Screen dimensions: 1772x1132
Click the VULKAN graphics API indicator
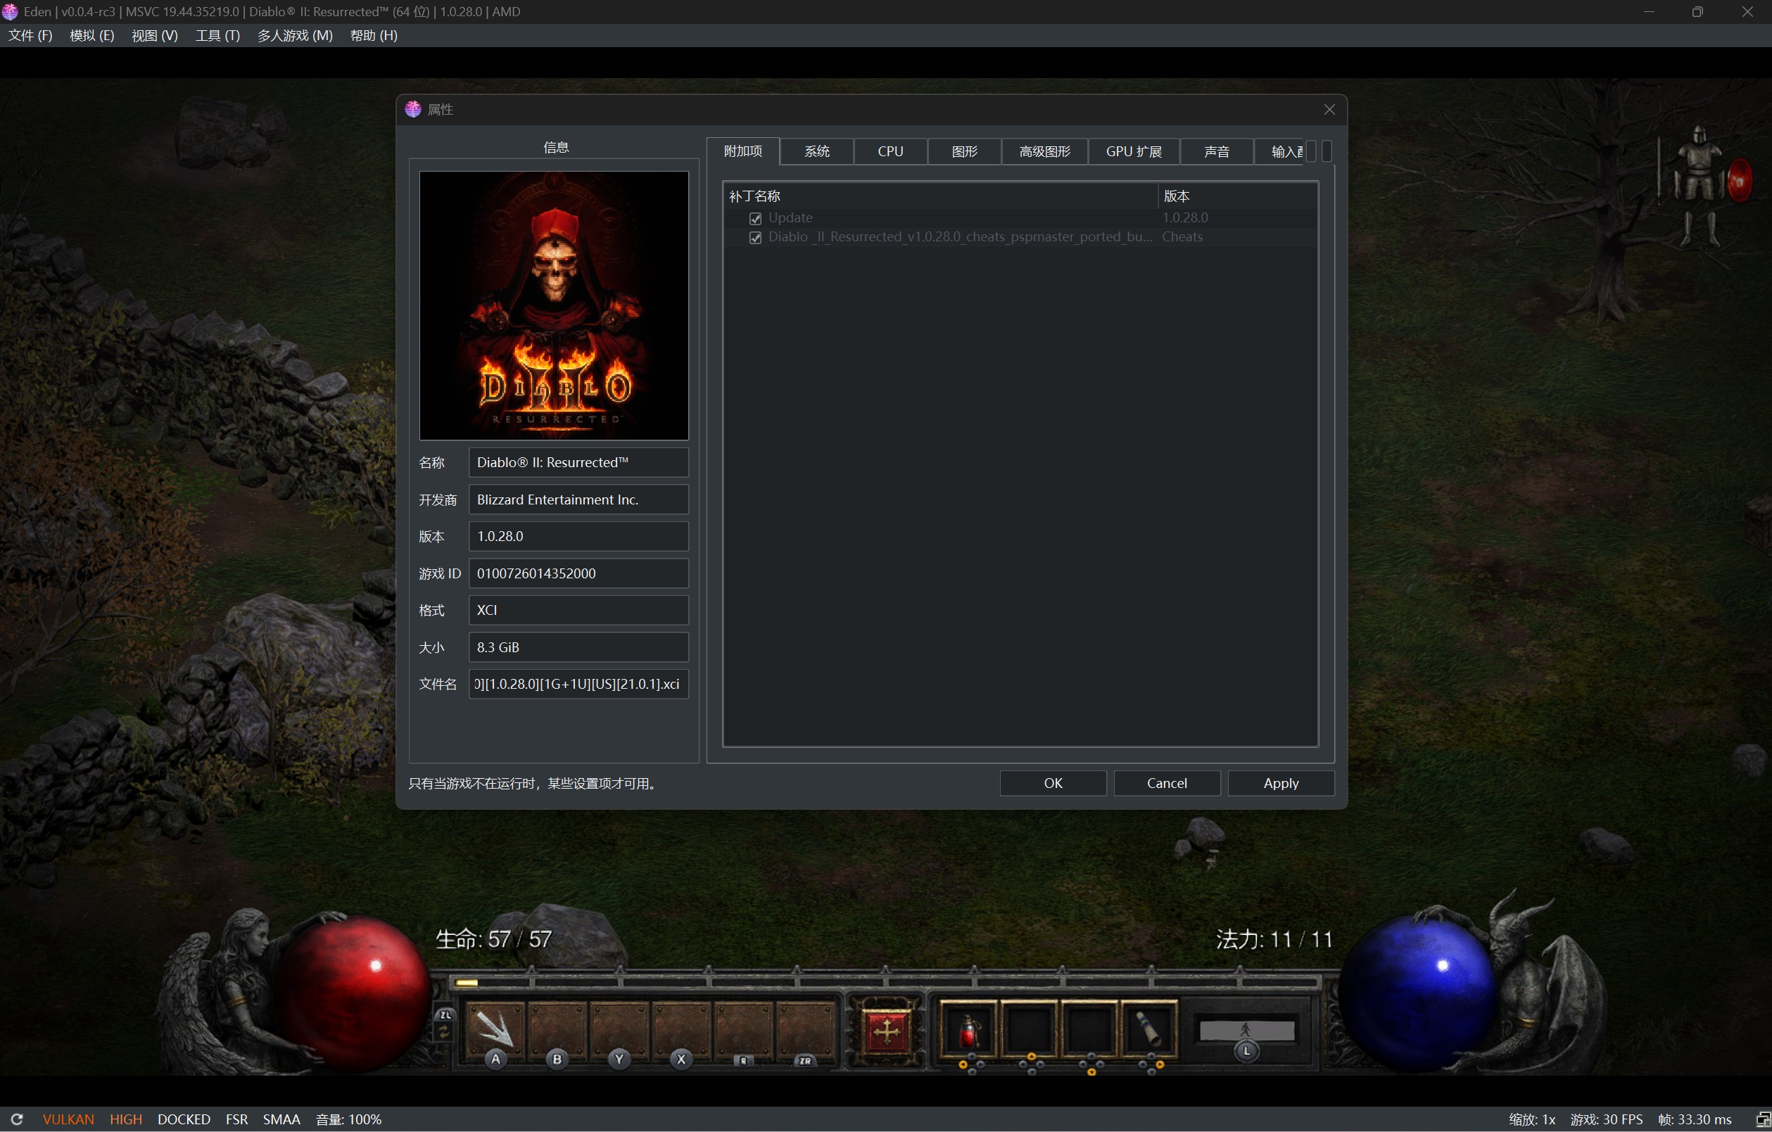pos(68,1119)
